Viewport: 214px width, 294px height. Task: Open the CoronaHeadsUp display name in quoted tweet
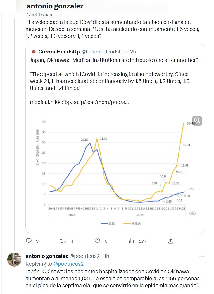pos(59,52)
